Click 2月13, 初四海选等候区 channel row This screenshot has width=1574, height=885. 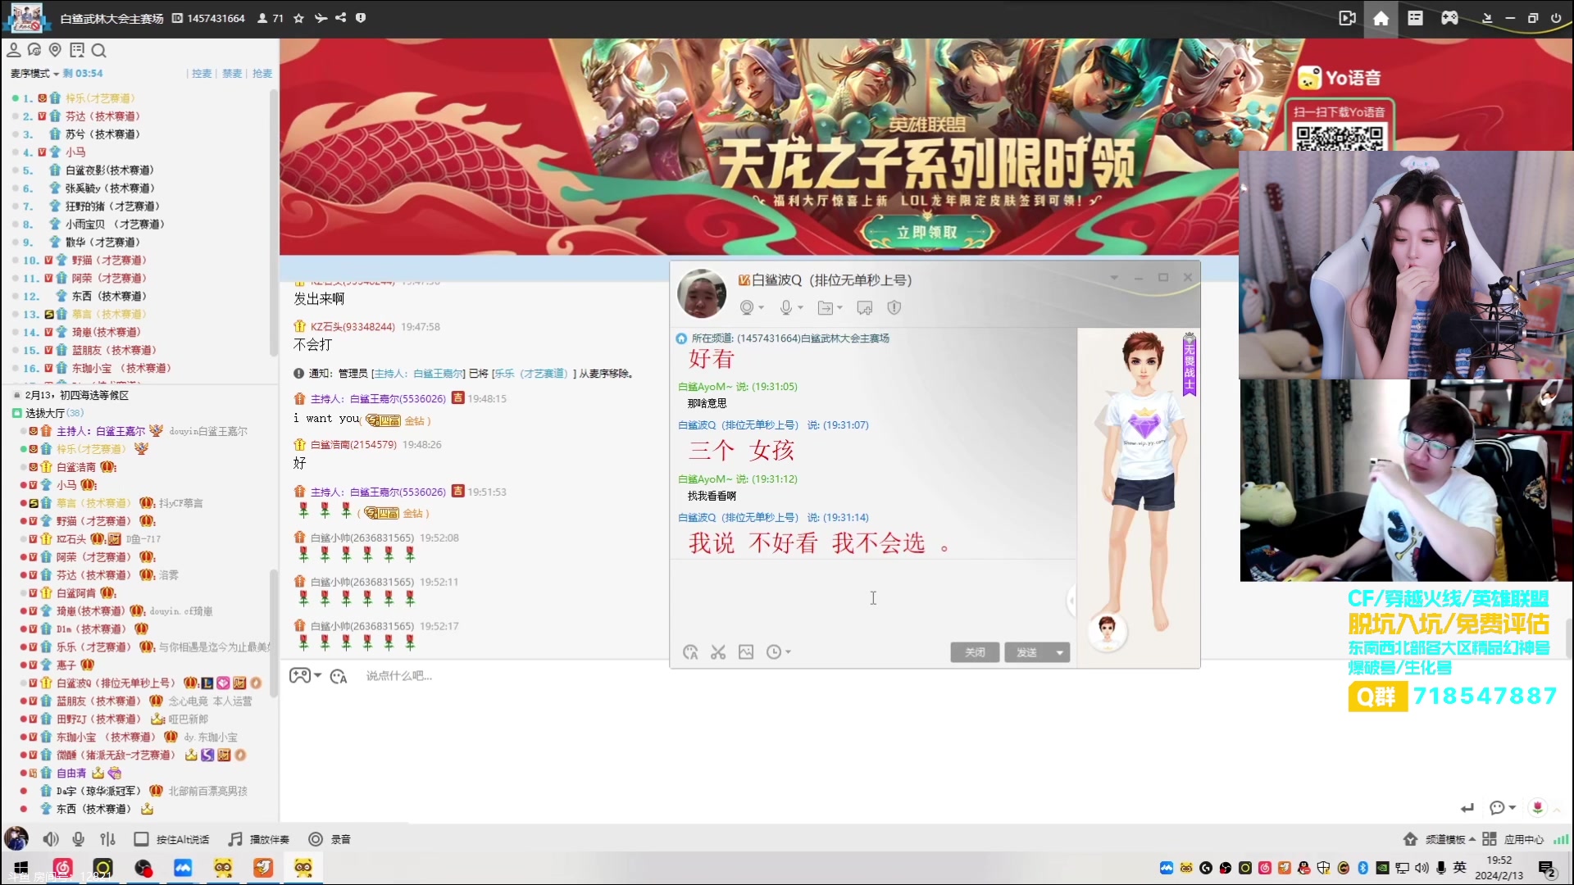coord(76,395)
